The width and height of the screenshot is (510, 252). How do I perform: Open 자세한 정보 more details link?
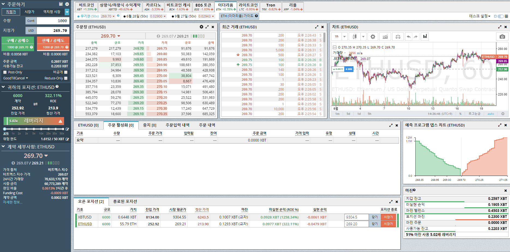[13, 202]
